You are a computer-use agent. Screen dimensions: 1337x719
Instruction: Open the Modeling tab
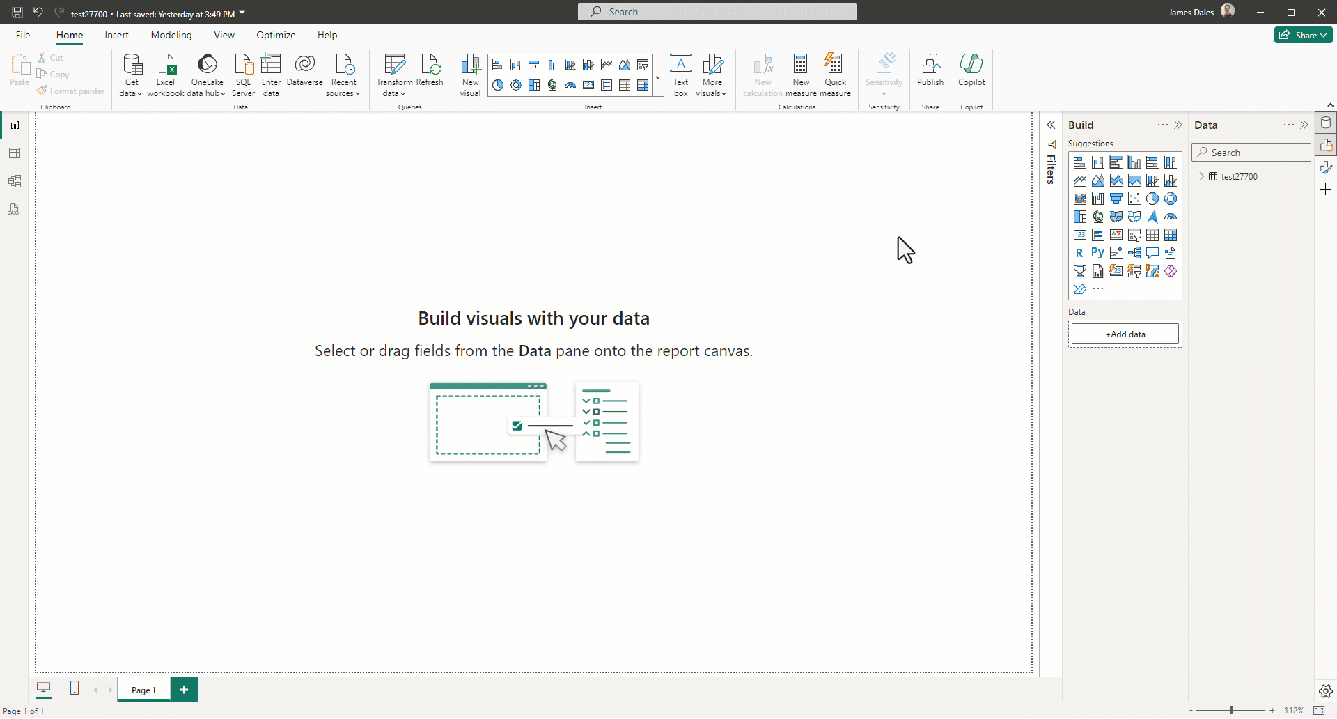click(x=171, y=35)
